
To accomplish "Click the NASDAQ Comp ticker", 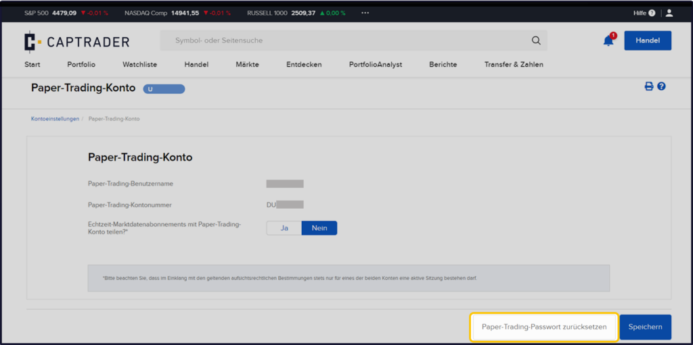I will (177, 14).
